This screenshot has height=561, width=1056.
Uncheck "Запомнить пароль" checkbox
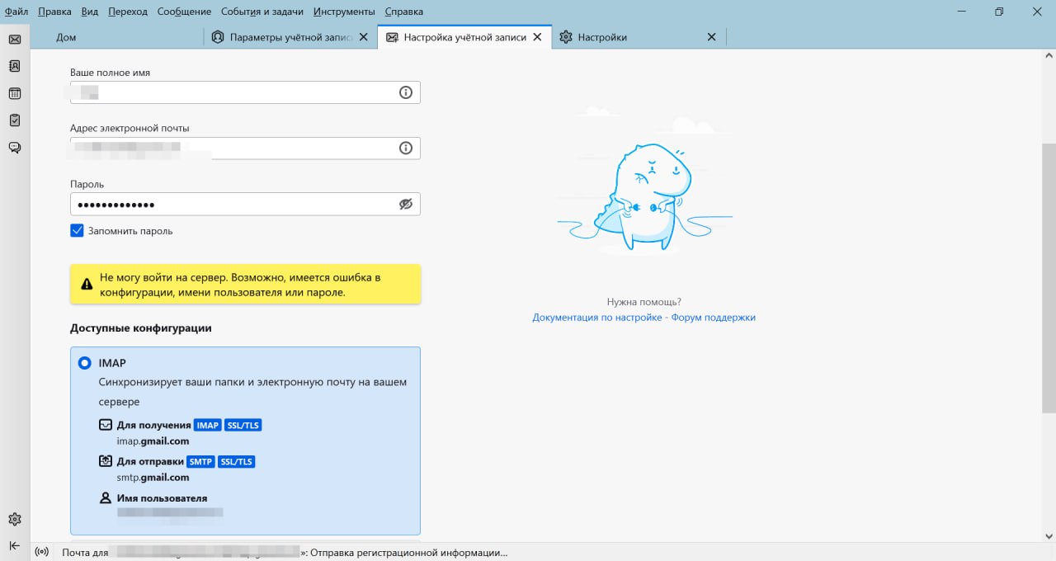coord(77,231)
